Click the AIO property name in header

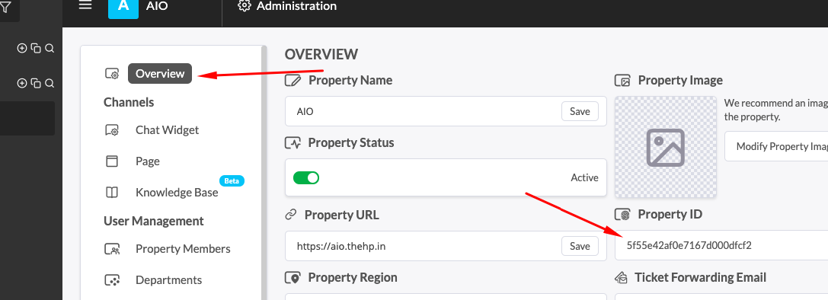pyautogui.click(x=157, y=7)
